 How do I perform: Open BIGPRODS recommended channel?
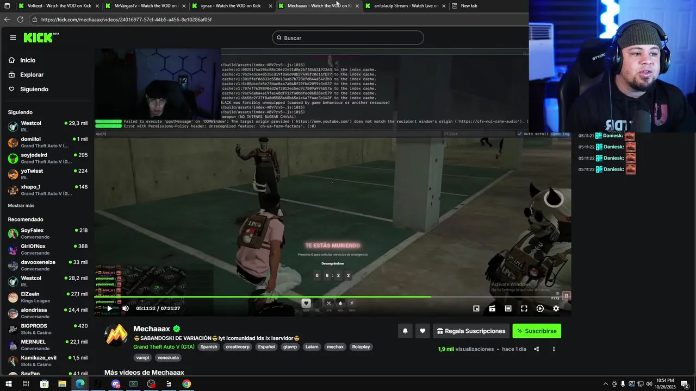click(x=47, y=329)
